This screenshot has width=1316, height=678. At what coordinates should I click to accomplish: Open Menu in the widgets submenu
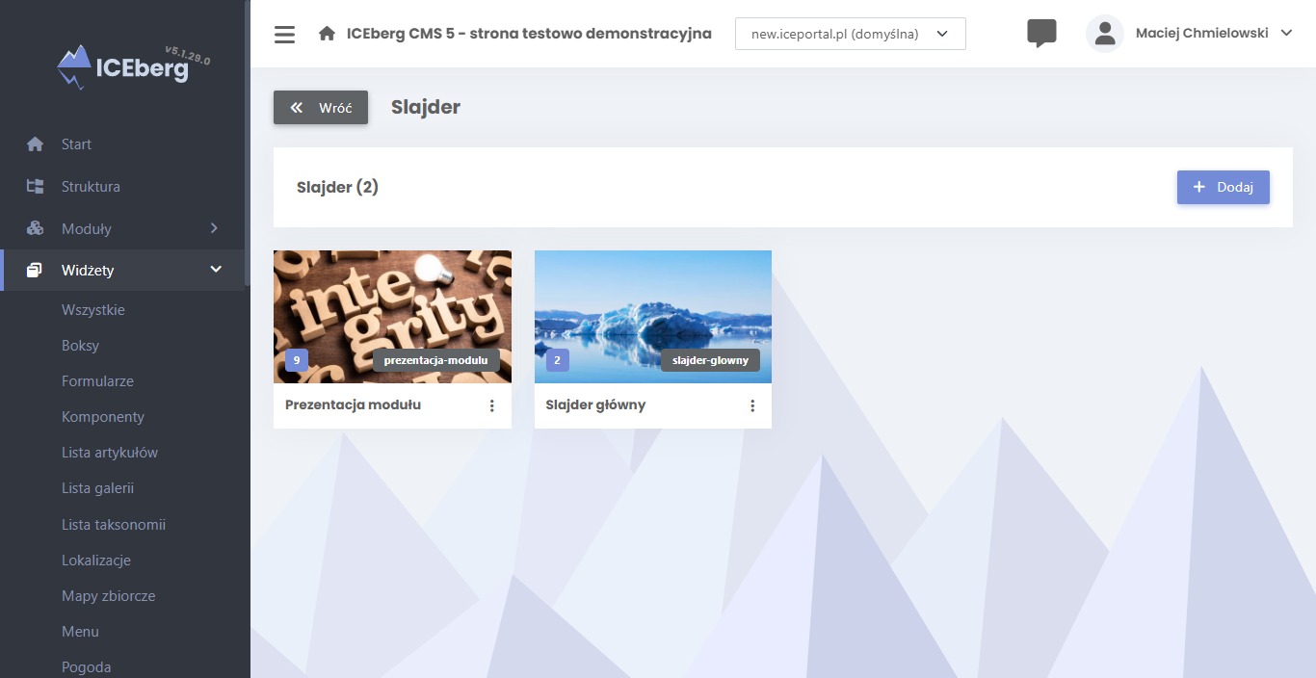(80, 632)
